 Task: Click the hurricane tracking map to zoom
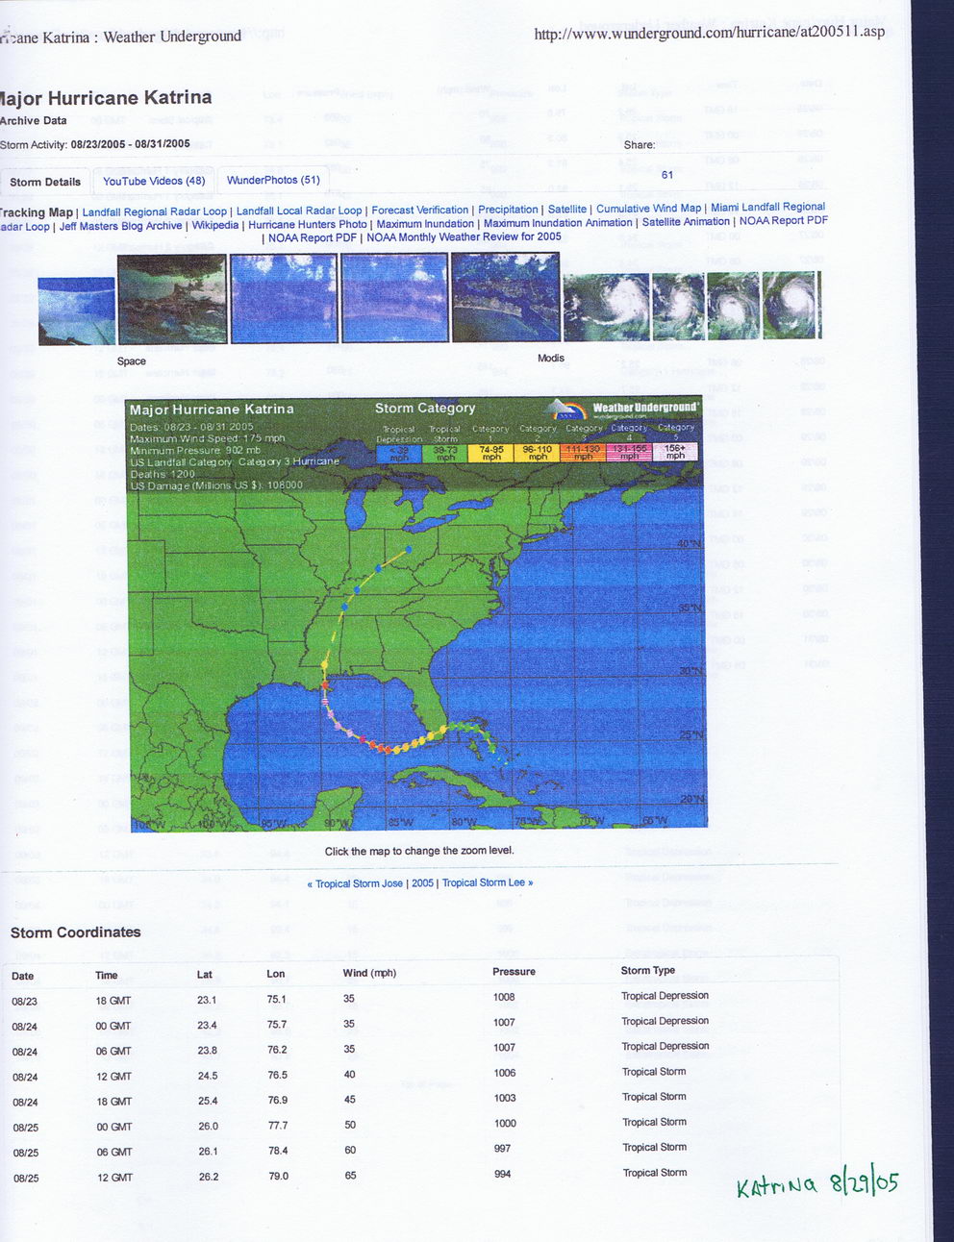click(x=417, y=613)
